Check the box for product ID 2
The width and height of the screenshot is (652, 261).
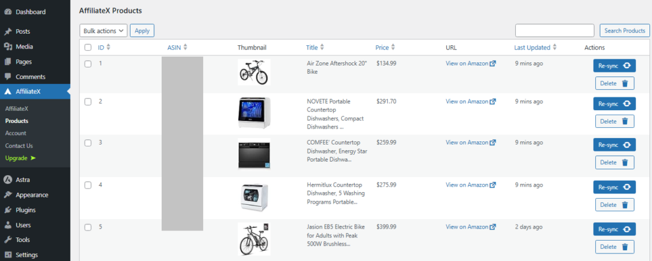click(88, 101)
